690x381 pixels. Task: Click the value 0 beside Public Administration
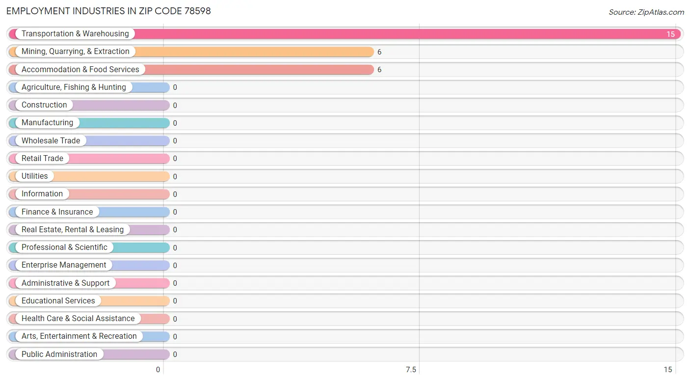click(x=175, y=354)
